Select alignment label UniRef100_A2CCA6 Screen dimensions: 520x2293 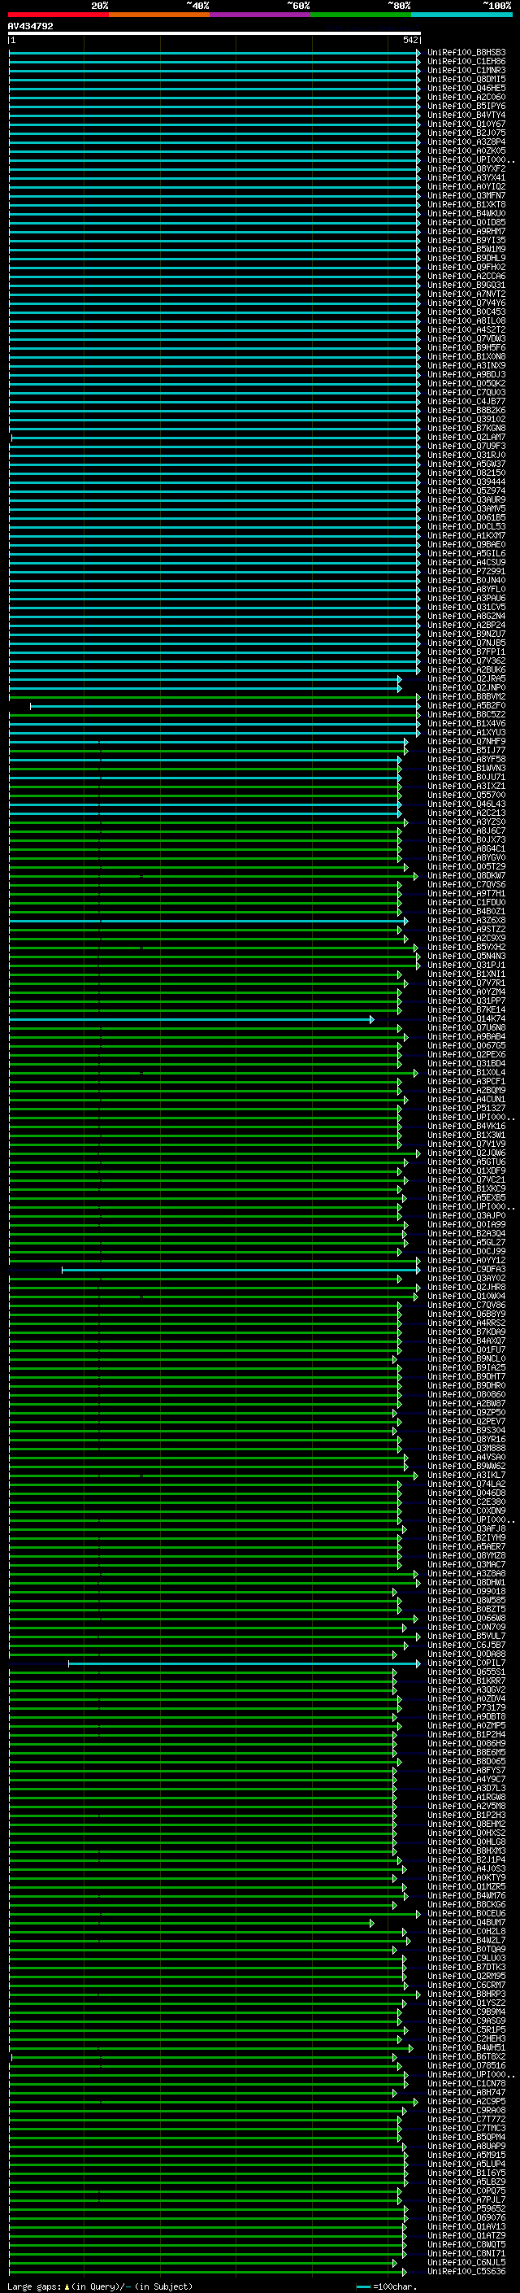[466, 276]
